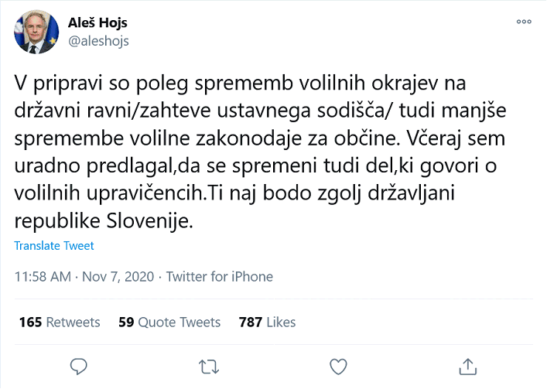Open Aleš Hojs profile picture
Image resolution: width=547 pixels, height=389 pixels.
[x=34, y=32]
